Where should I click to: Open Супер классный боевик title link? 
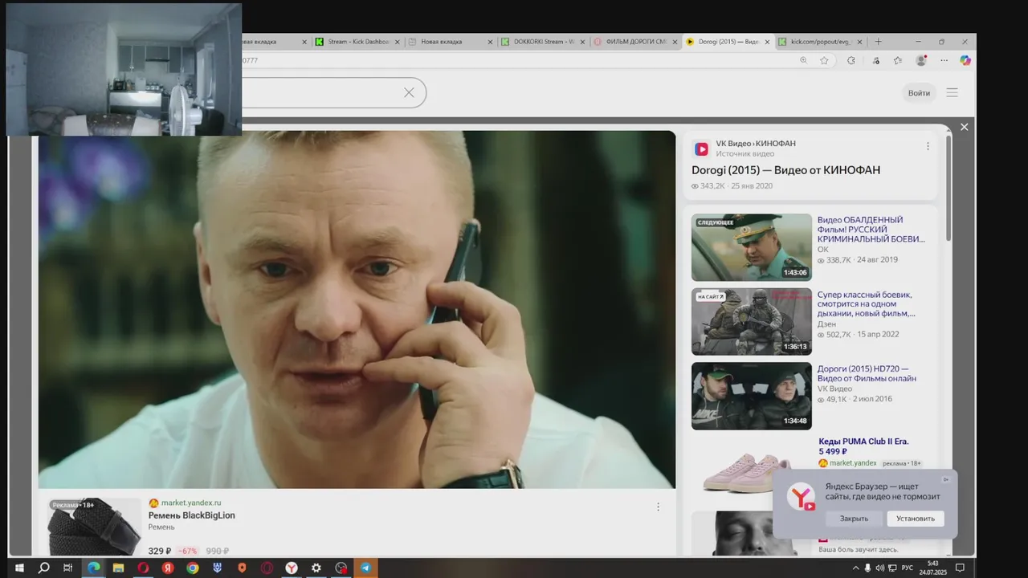(867, 304)
